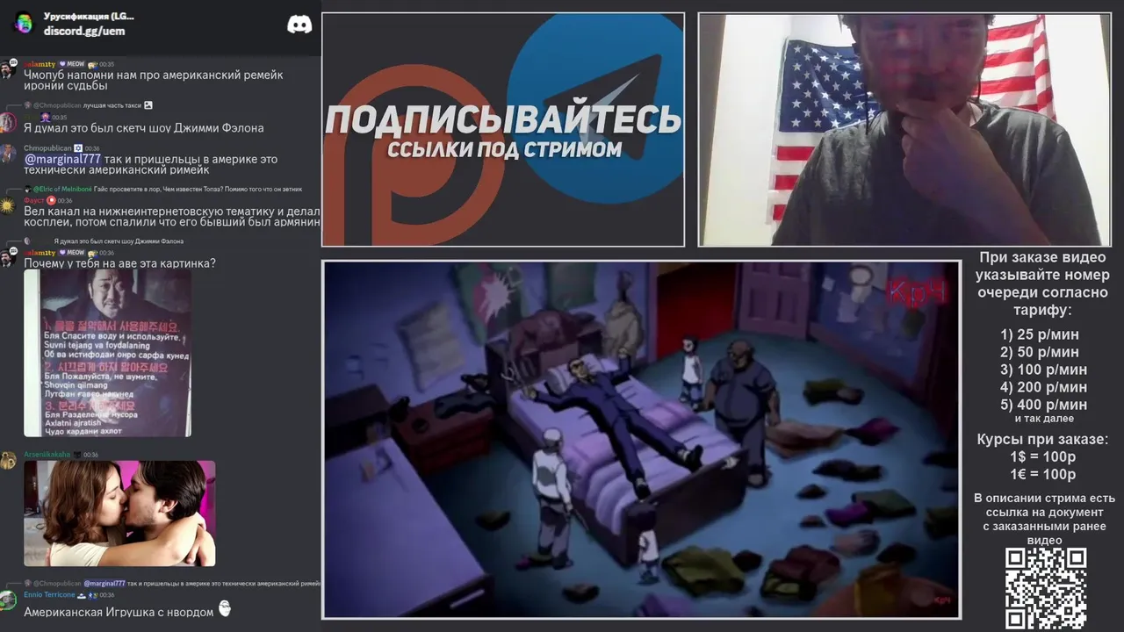Click the Chmopublican username above the mention message
Image resolution: width=1124 pixels, height=632 pixels.
point(47,148)
